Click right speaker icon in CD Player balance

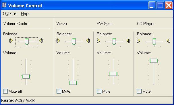[x=169, y=41]
